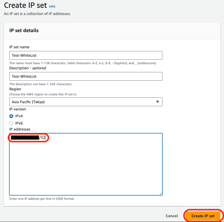This screenshot has width=224, height=222.
Task: Click the Region dropdown arrow icon
Action: pyautogui.click(x=158, y=102)
